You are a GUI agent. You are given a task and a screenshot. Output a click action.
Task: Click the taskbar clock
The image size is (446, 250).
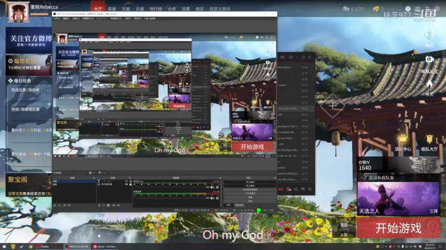coord(430,246)
